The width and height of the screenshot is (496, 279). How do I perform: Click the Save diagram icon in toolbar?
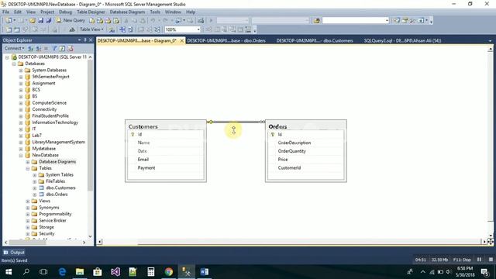(x=40, y=21)
